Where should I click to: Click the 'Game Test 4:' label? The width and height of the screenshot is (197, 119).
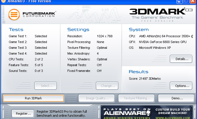click(18, 53)
